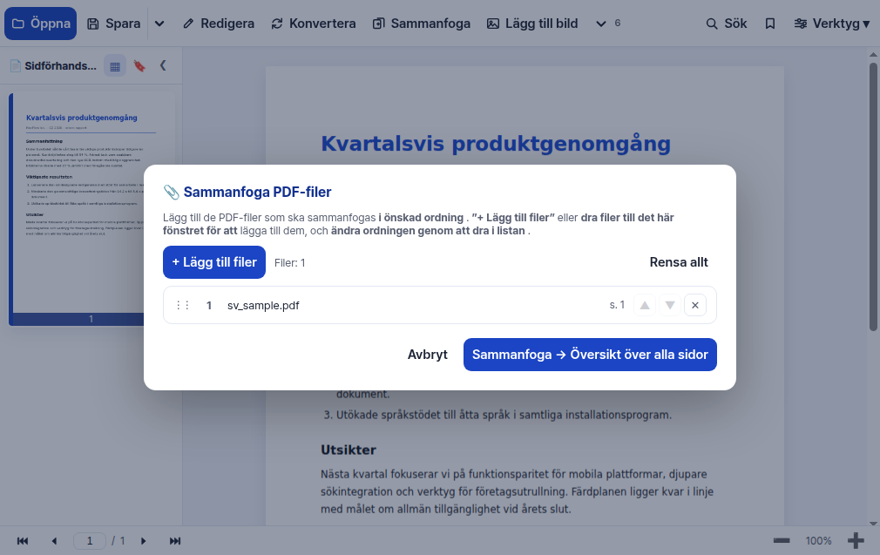
Task: Go to first page button
Action: pyautogui.click(x=23, y=541)
